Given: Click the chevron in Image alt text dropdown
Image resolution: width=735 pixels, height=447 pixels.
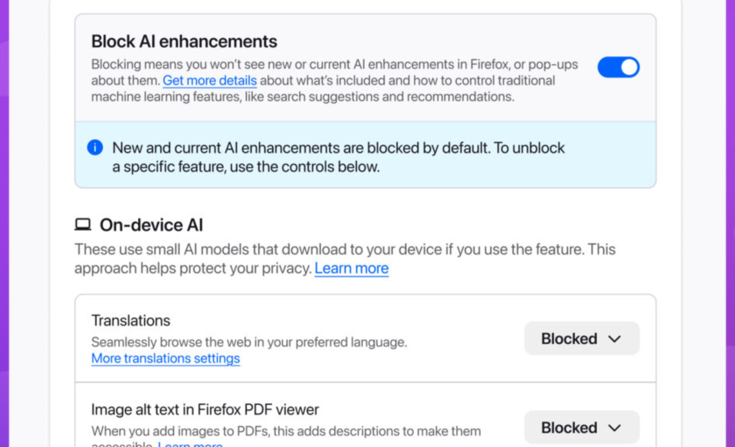Looking at the screenshot, I should [614, 428].
